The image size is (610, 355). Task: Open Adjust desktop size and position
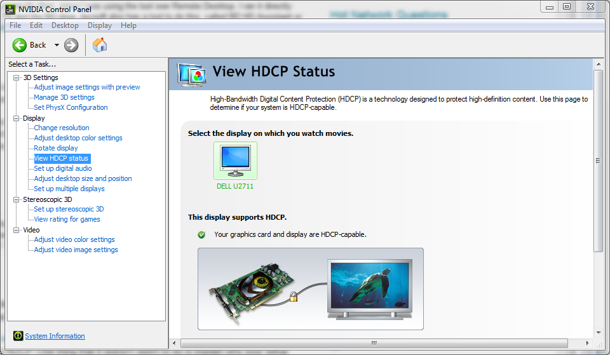coord(83,178)
